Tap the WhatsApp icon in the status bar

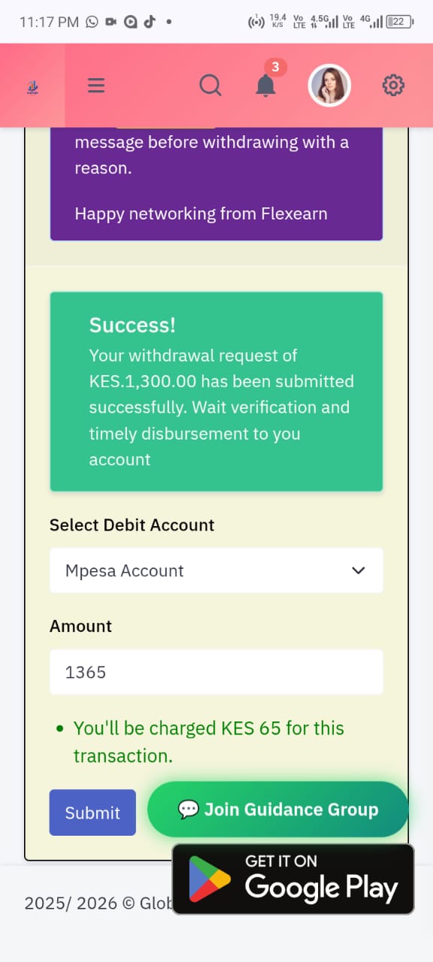91,22
